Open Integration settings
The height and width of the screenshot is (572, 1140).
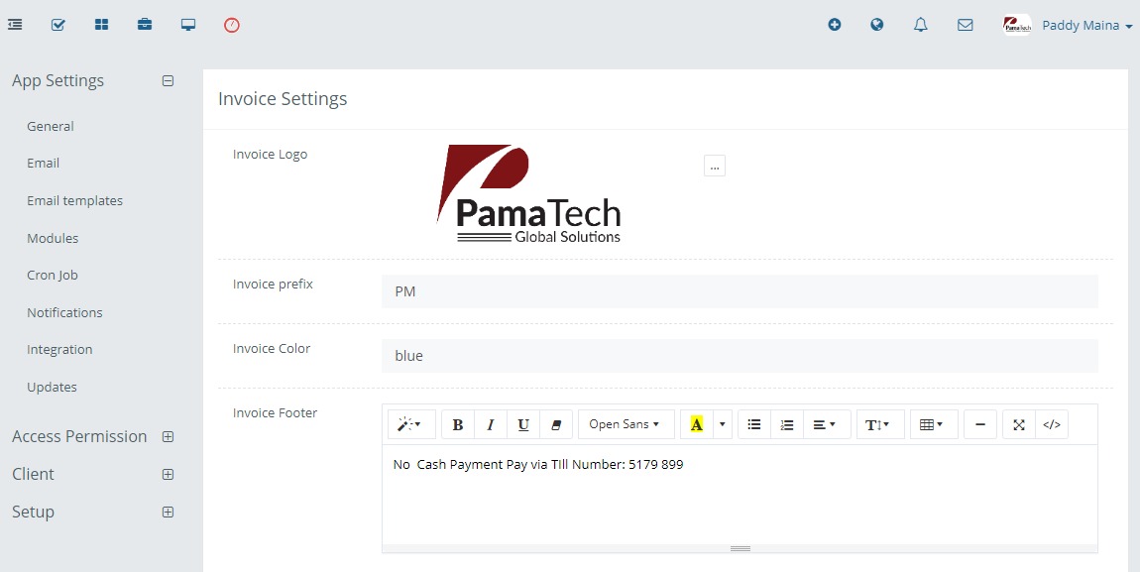59,350
